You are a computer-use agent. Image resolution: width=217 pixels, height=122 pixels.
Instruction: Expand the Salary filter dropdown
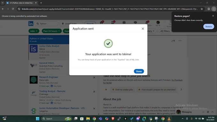151,31
